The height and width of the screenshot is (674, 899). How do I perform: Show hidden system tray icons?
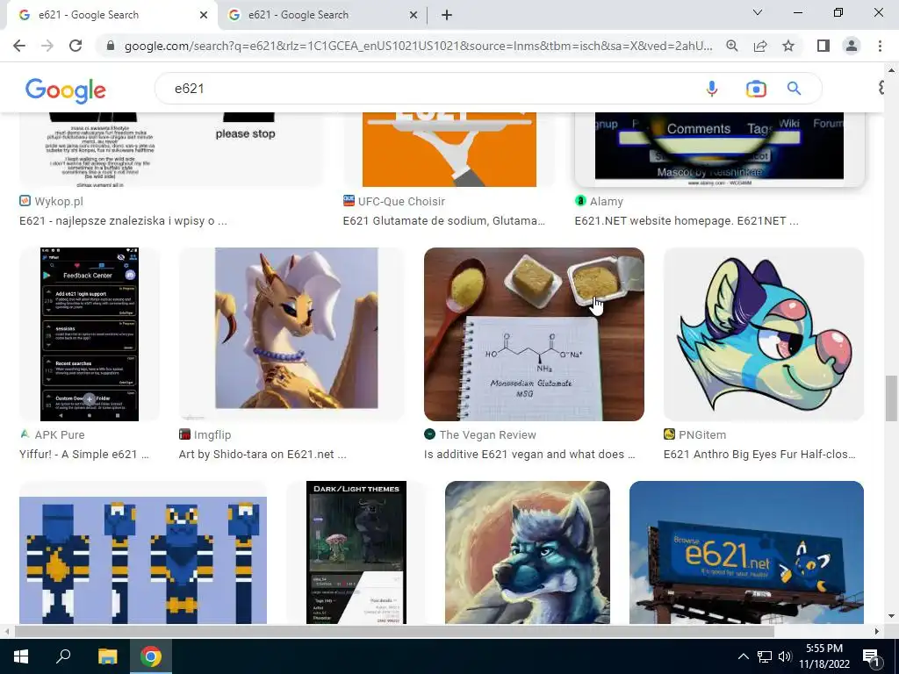(x=743, y=656)
